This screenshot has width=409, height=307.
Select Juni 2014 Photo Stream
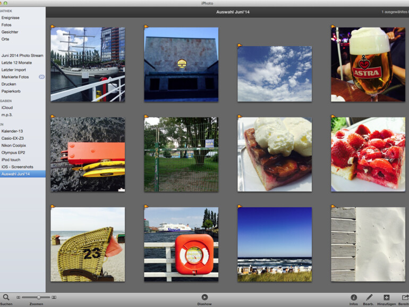tap(22, 56)
